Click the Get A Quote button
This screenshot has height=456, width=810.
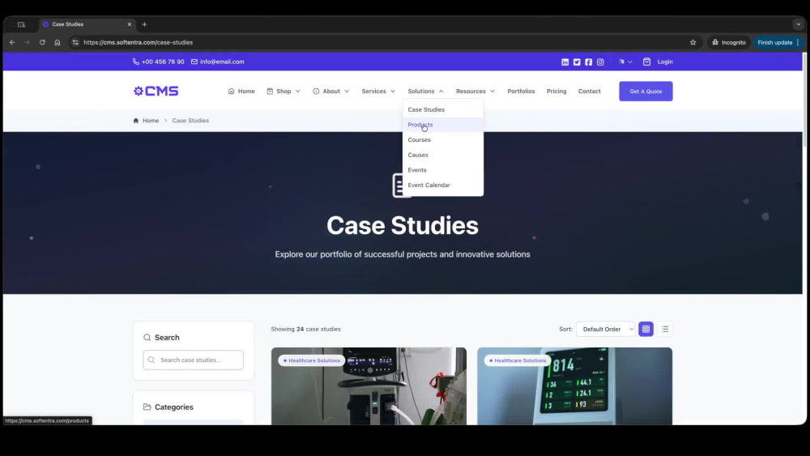tap(646, 91)
